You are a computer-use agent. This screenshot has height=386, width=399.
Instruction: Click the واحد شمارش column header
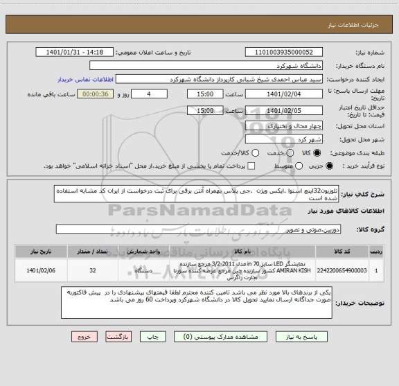(x=143, y=252)
